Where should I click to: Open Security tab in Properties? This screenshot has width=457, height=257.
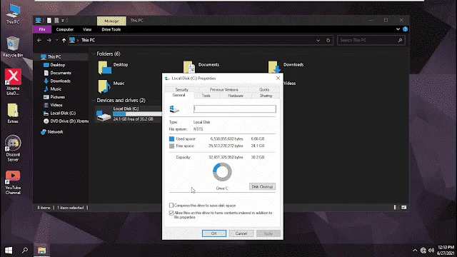click(x=181, y=89)
